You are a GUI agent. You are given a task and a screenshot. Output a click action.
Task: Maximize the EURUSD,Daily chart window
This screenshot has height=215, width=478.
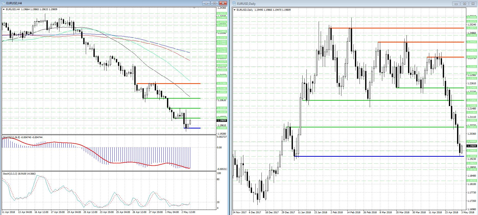point(464,4)
